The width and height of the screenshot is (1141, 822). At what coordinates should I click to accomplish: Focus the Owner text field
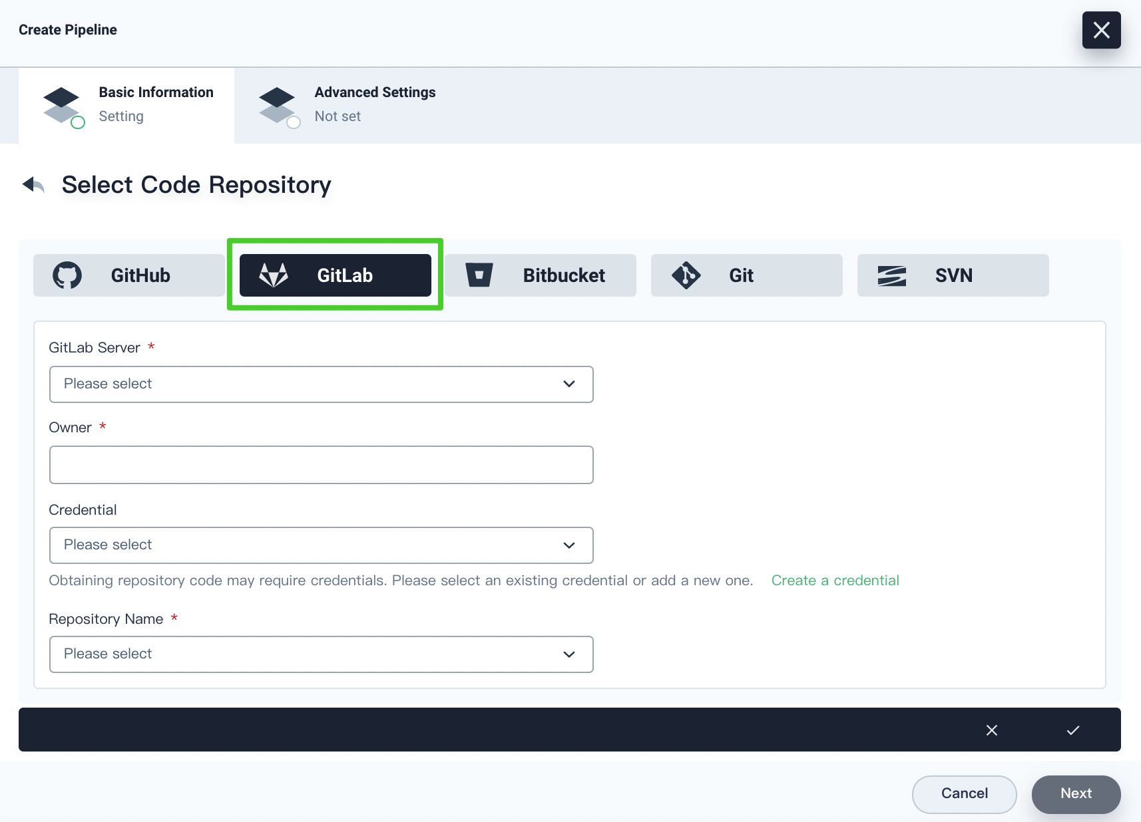(321, 465)
